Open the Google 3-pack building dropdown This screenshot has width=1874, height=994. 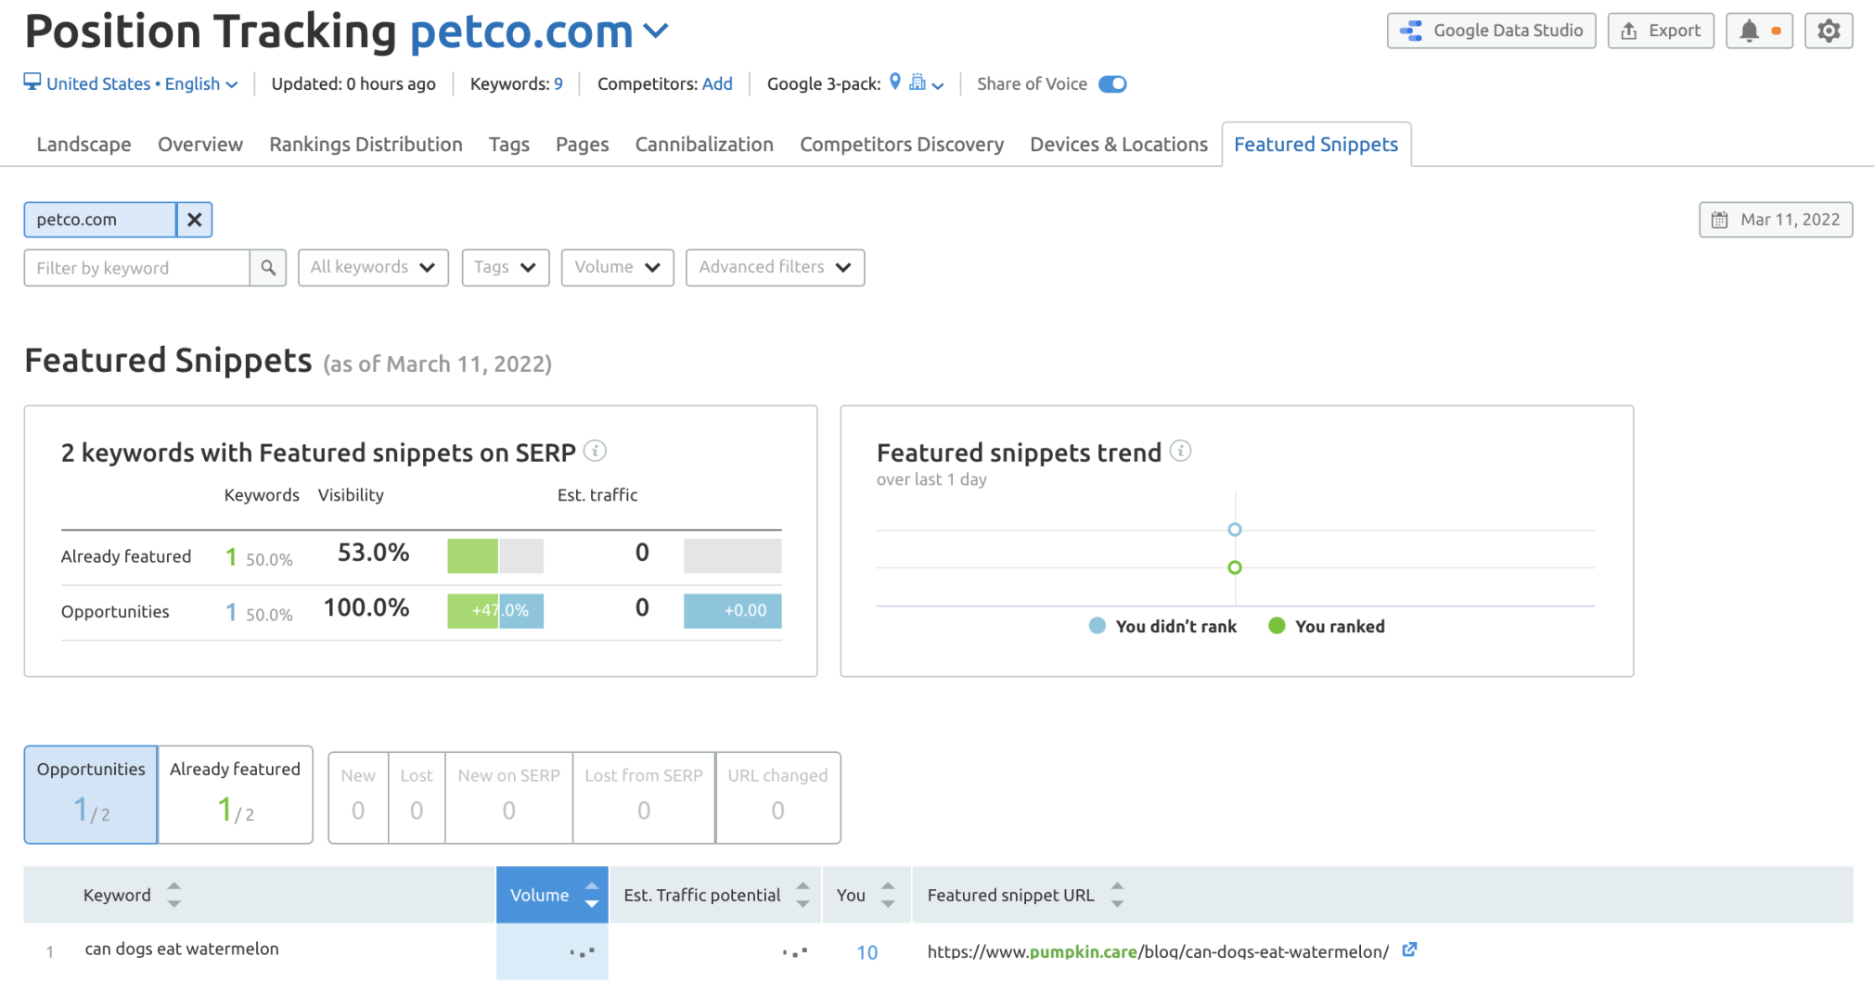coord(926,83)
